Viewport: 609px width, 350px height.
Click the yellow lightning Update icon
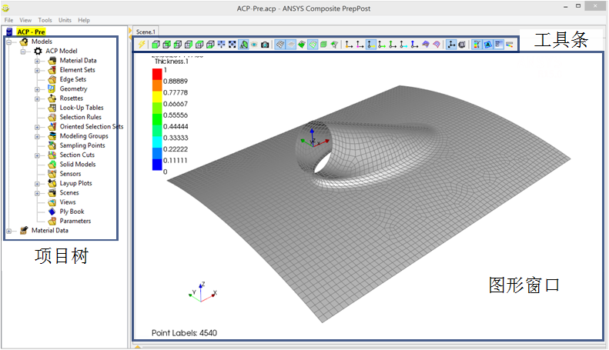(x=142, y=45)
